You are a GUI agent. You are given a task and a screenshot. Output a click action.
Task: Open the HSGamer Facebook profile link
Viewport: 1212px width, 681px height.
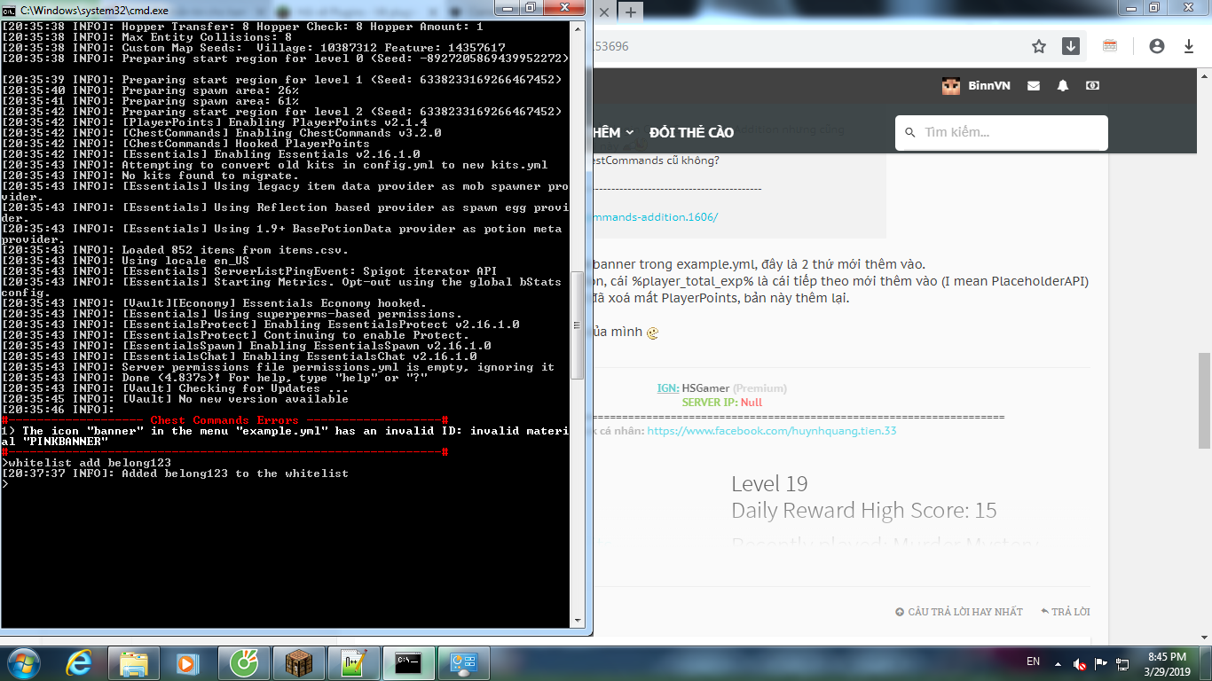coord(771,431)
